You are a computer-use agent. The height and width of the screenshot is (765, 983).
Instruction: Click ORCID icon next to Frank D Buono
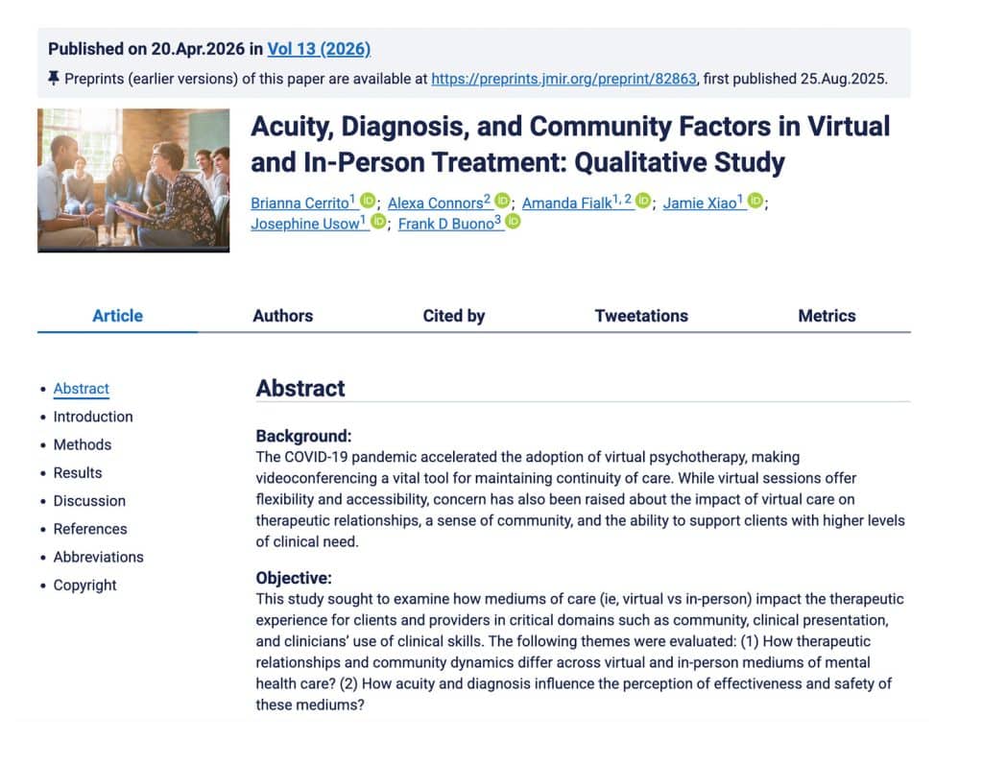point(513,222)
